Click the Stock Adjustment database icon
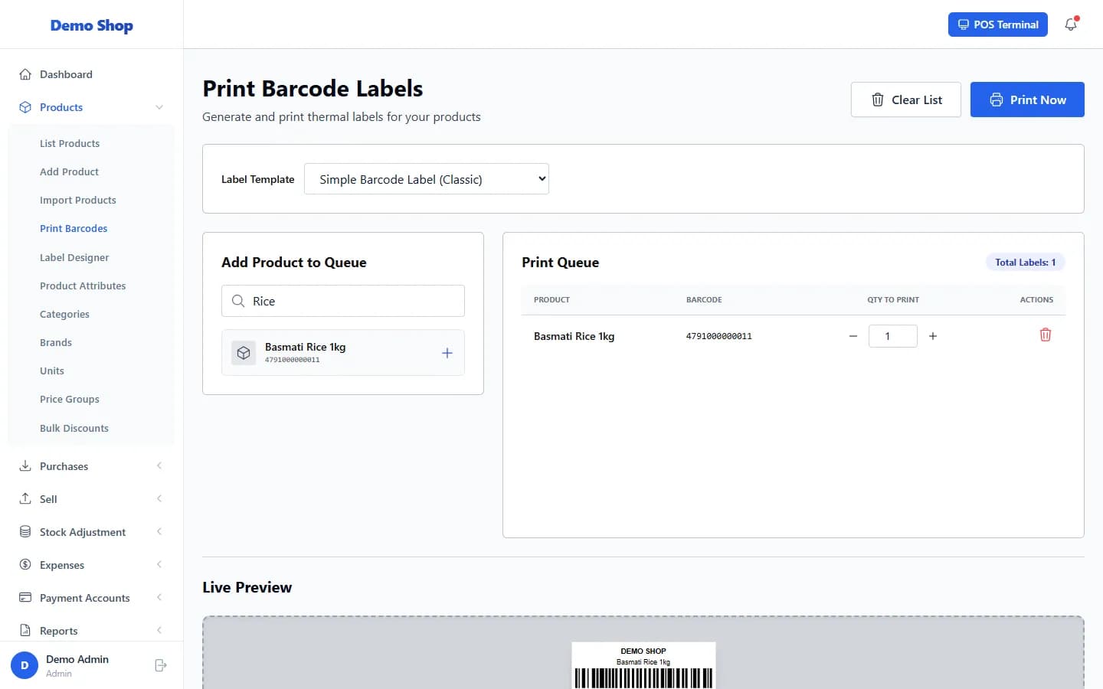 pyautogui.click(x=25, y=531)
